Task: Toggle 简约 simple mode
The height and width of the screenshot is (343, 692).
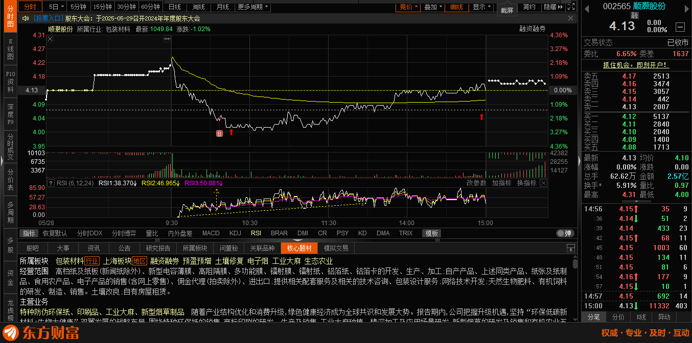Action: click(528, 7)
